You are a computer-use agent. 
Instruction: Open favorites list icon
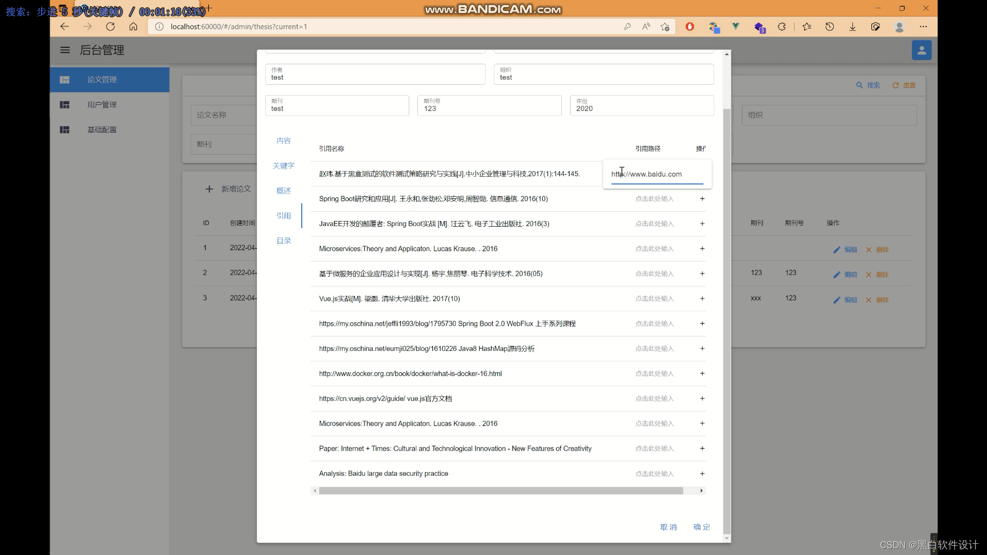(807, 27)
